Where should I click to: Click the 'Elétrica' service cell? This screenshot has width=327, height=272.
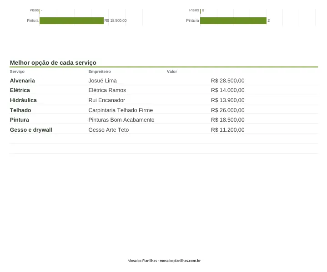[20, 90]
